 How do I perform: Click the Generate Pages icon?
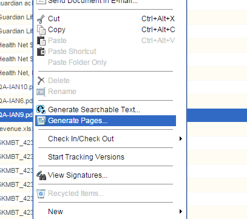[x=41, y=121]
